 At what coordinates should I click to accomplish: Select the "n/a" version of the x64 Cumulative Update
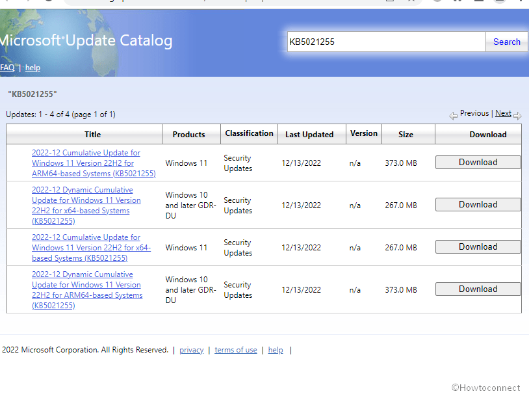[x=355, y=247]
